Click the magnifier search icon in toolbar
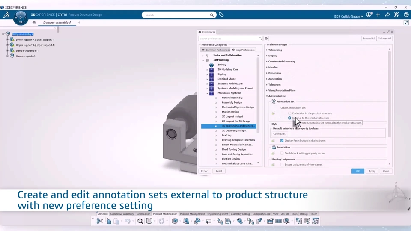 140,221
